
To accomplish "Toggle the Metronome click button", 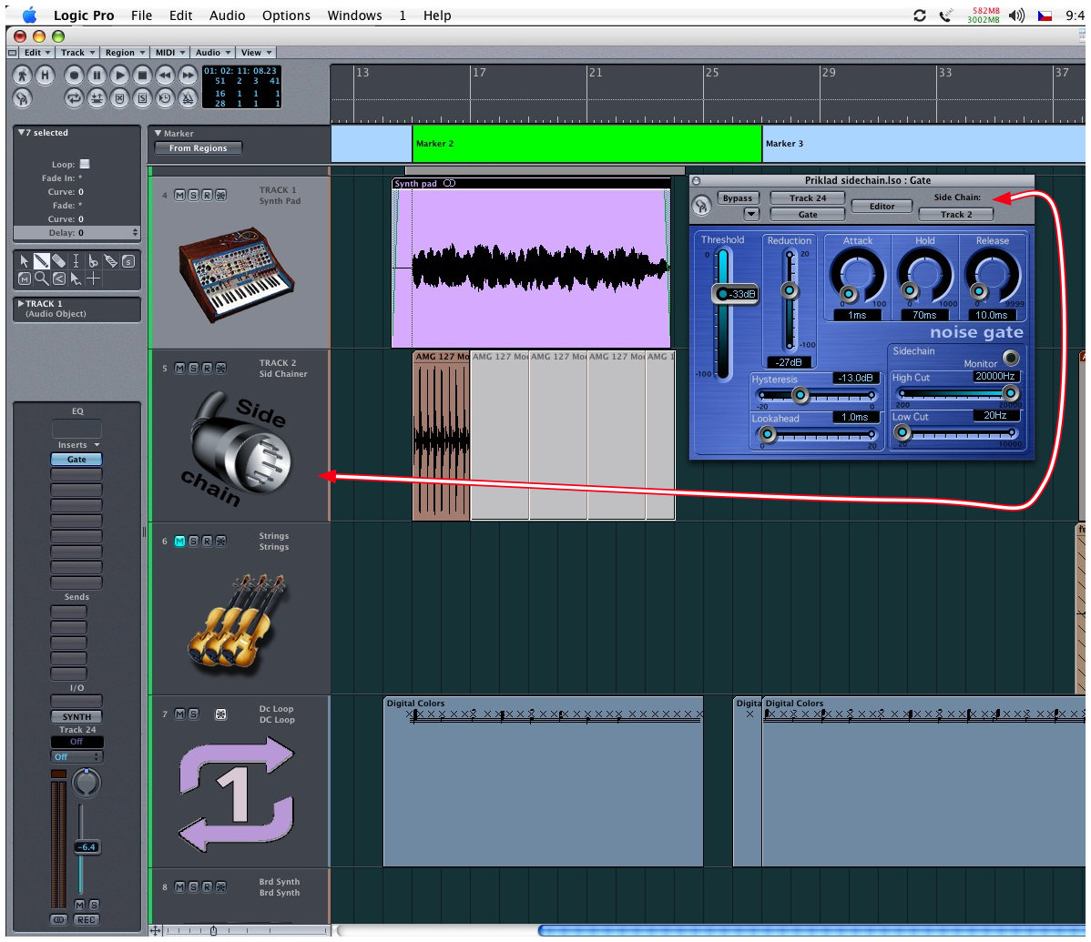I will [x=188, y=98].
